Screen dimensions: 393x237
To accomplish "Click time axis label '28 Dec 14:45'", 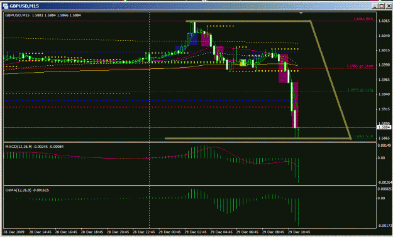I will coord(40,232).
